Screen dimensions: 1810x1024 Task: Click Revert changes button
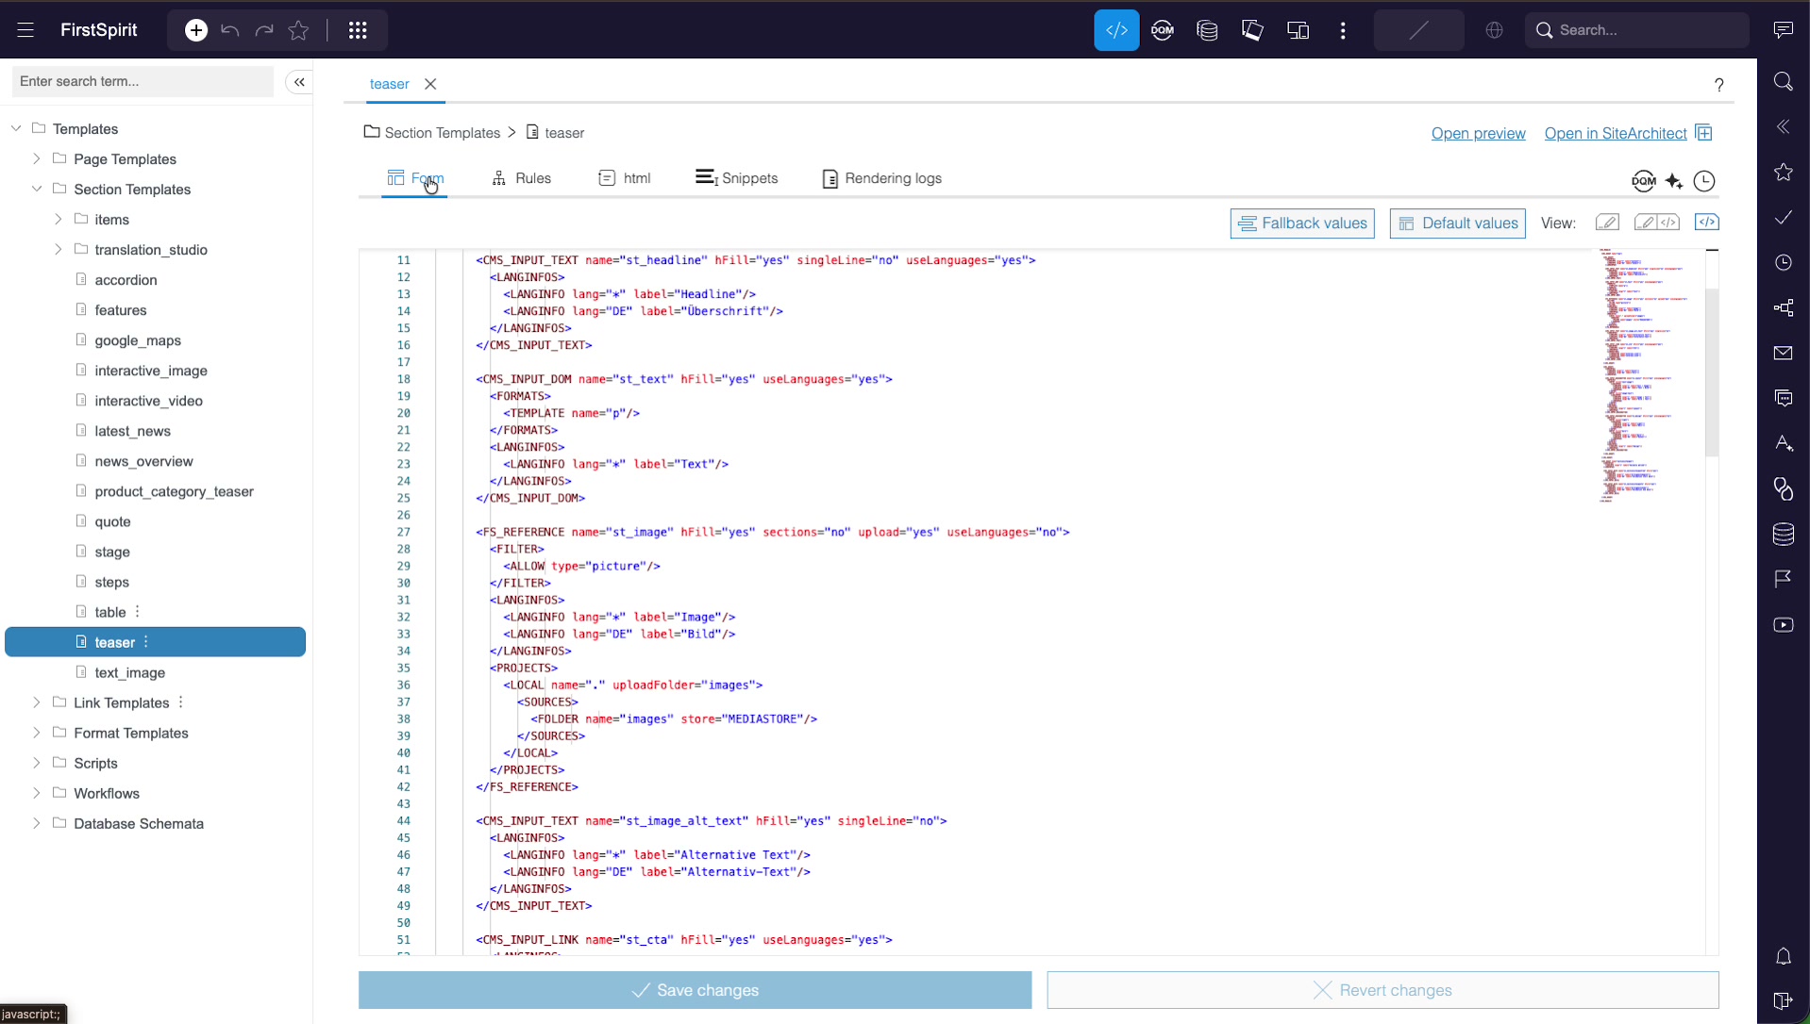(x=1383, y=990)
